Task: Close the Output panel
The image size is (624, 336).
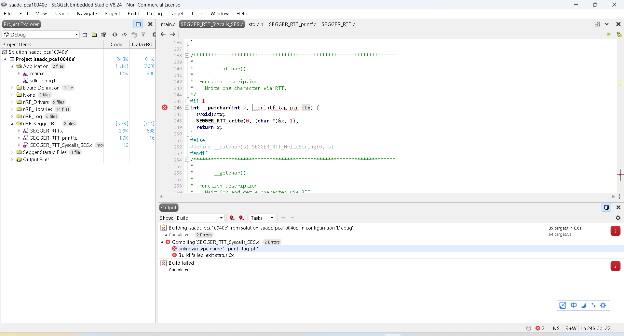Action: point(618,207)
